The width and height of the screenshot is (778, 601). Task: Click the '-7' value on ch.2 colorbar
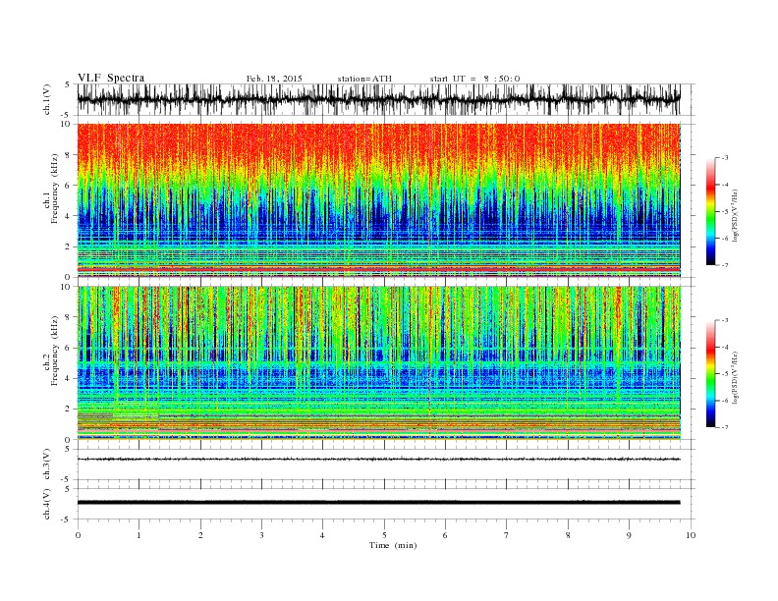coord(725,427)
